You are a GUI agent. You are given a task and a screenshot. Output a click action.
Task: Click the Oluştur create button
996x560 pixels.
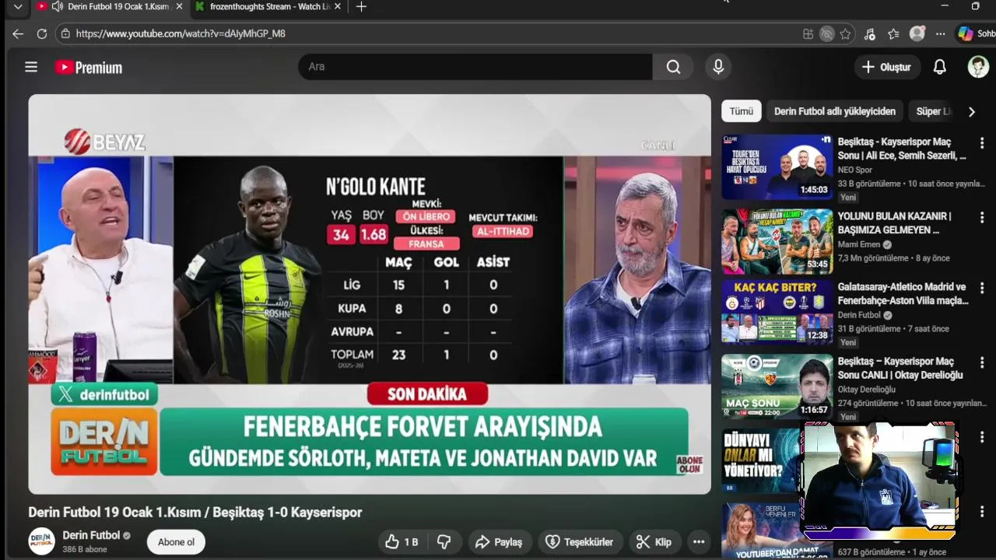[x=886, y=67]
